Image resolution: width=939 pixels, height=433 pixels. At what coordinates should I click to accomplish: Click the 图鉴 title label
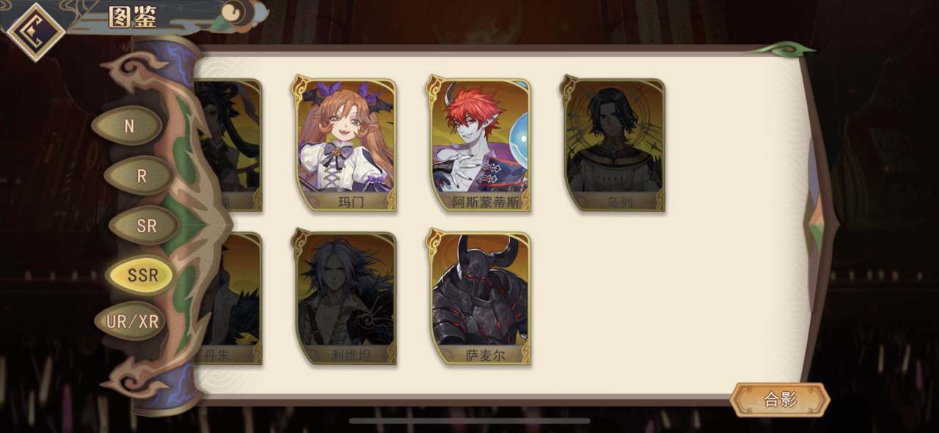pyautogui.click(x=133, y=18)
